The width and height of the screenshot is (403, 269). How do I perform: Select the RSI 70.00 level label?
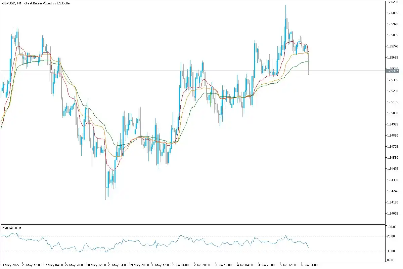pyautogui.click(x=391, y=237)
